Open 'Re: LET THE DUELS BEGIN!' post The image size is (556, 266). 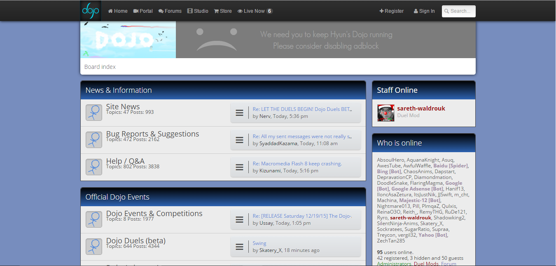pyautogui.click(x=302, y=109)
